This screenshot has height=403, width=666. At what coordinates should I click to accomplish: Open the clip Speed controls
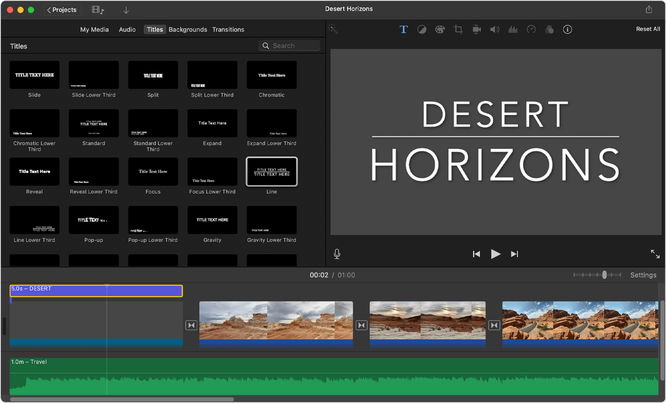[531, 29]
